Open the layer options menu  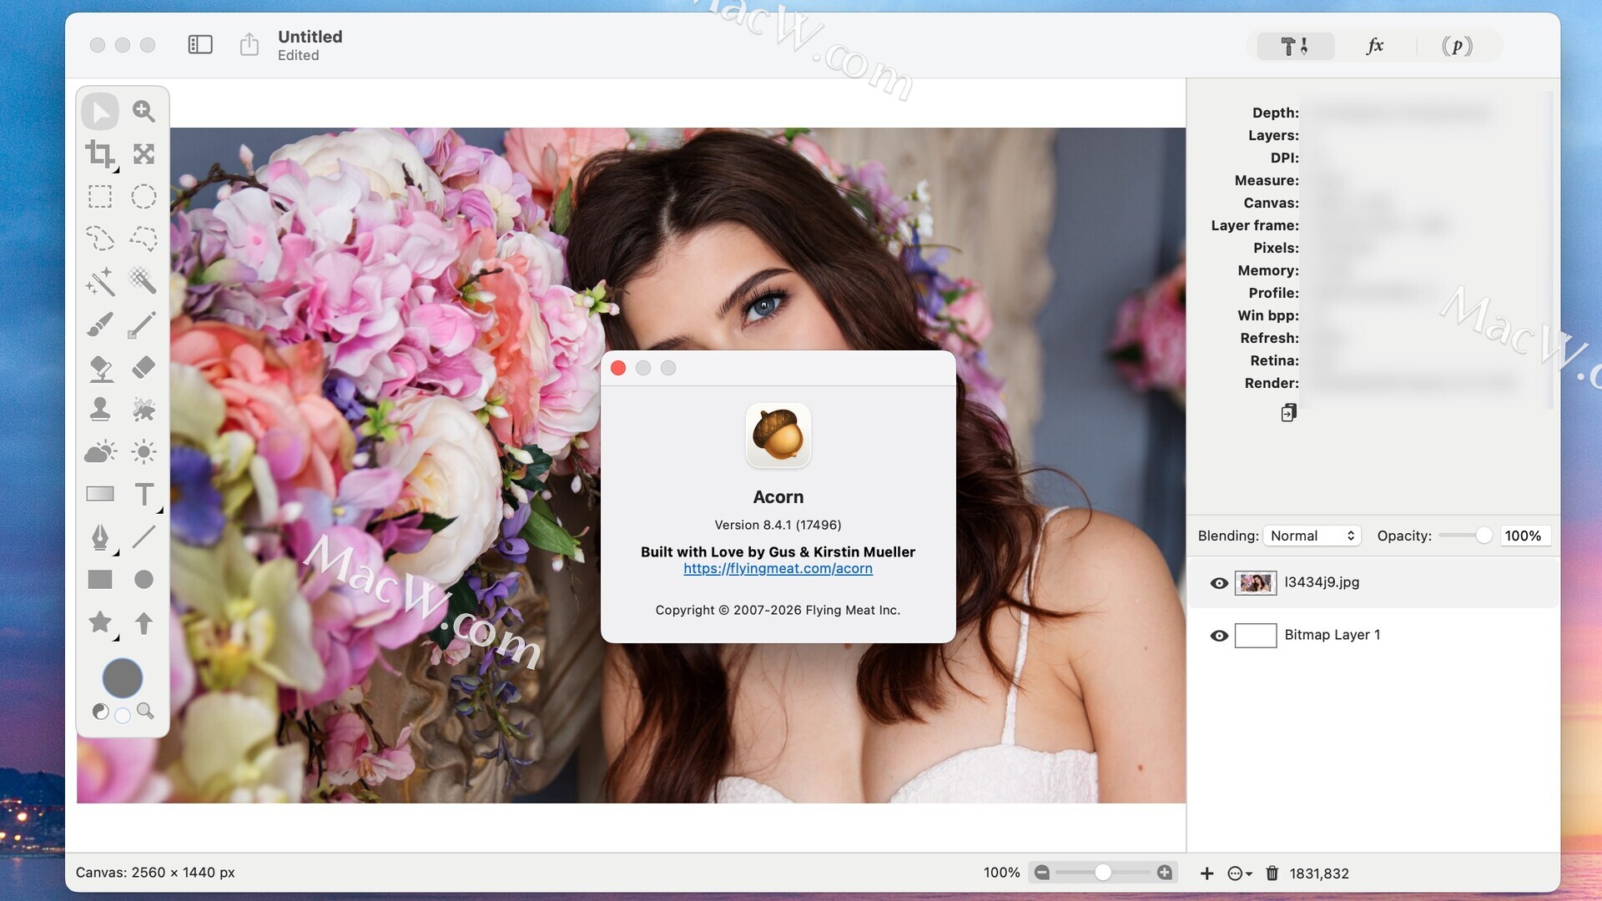(x=1239, y=873)
